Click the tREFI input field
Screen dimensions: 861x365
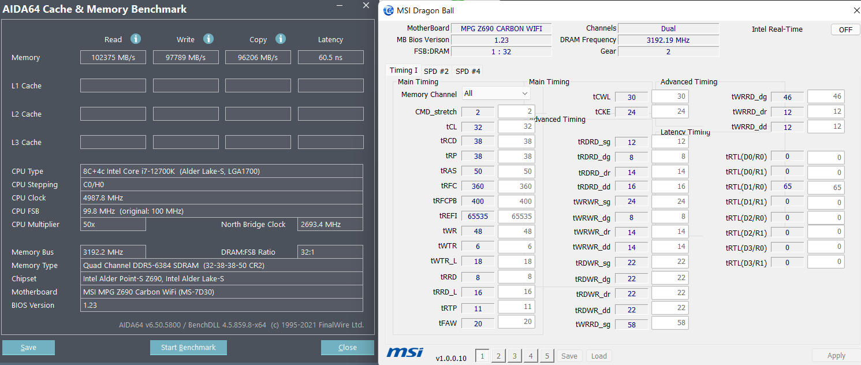(516, 217)
